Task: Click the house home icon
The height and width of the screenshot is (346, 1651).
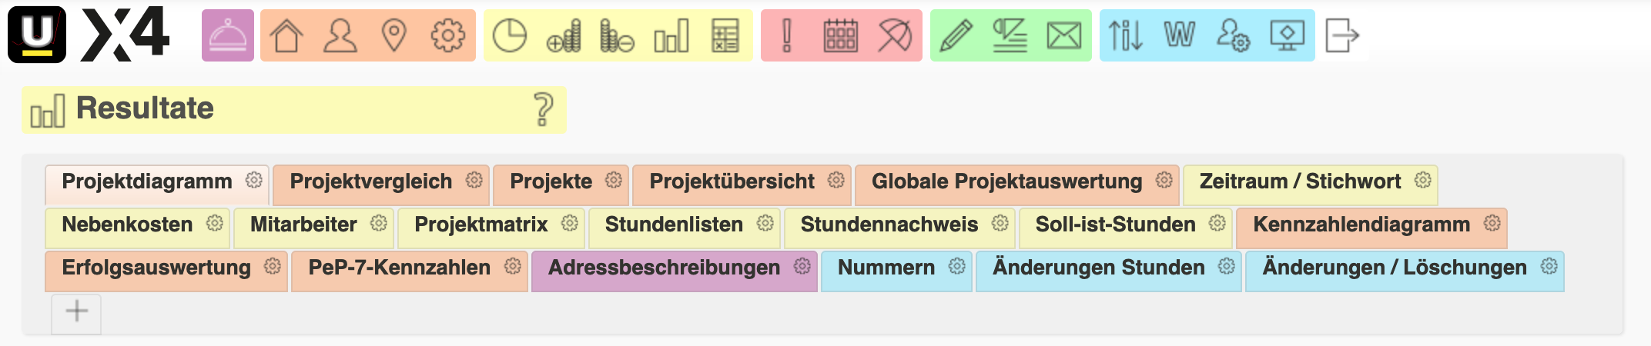Action: [286, 36]
